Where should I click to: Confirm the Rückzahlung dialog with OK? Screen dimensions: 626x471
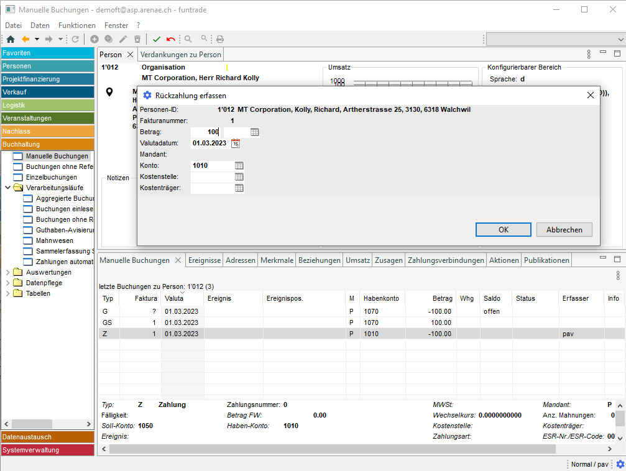coord(503,230)
